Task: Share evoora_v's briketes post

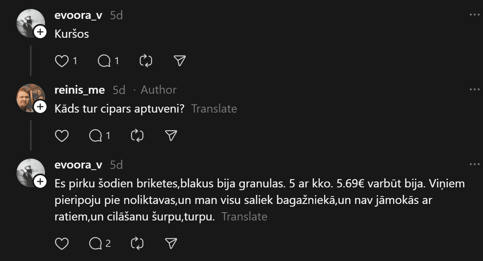Action: point(171,244)
